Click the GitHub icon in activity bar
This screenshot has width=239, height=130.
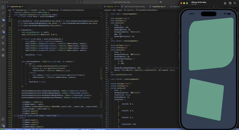[3, 55]
